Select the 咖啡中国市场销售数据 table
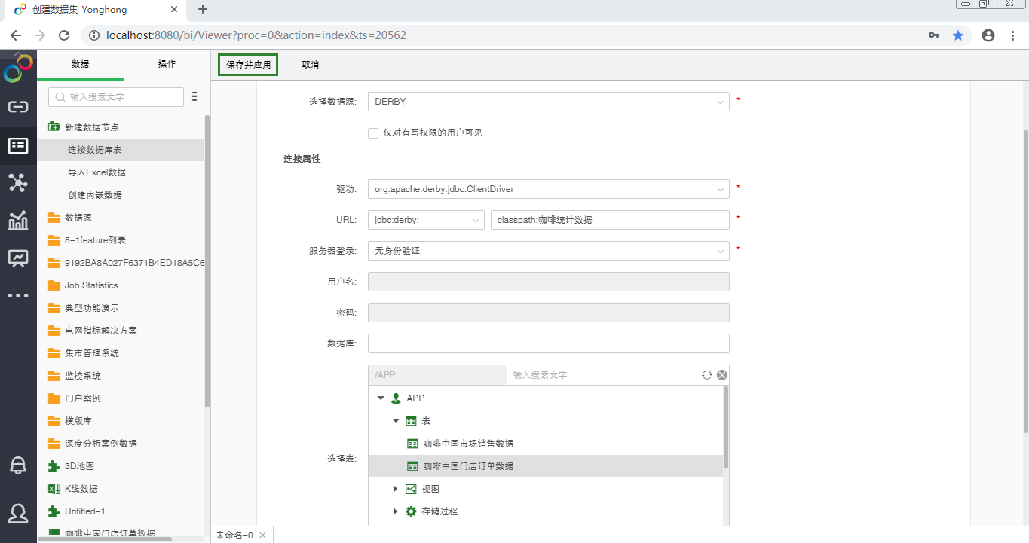 pyautogui.click(x=467, y=443)
